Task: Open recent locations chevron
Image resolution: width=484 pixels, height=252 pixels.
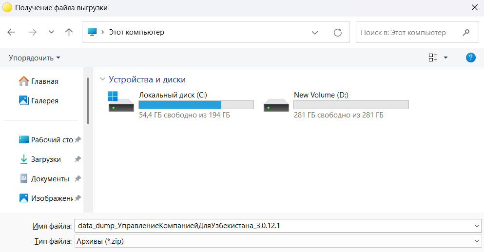Action: [x=51, y=33]
